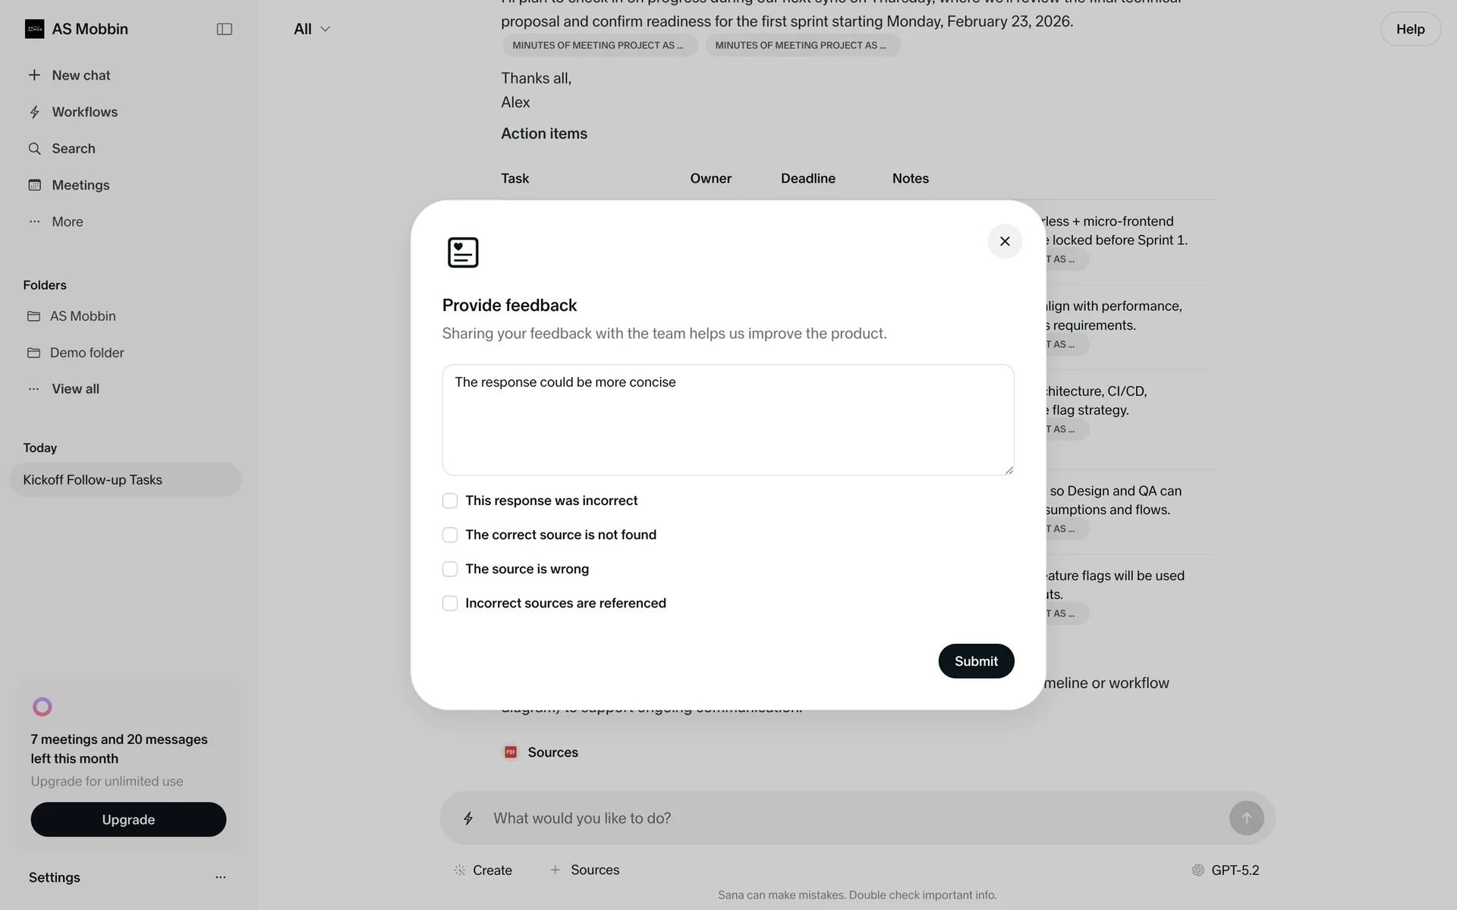Toggle the sidebar collapse icon
This screenshot has width=1457, height=910.
click(224, 29)
